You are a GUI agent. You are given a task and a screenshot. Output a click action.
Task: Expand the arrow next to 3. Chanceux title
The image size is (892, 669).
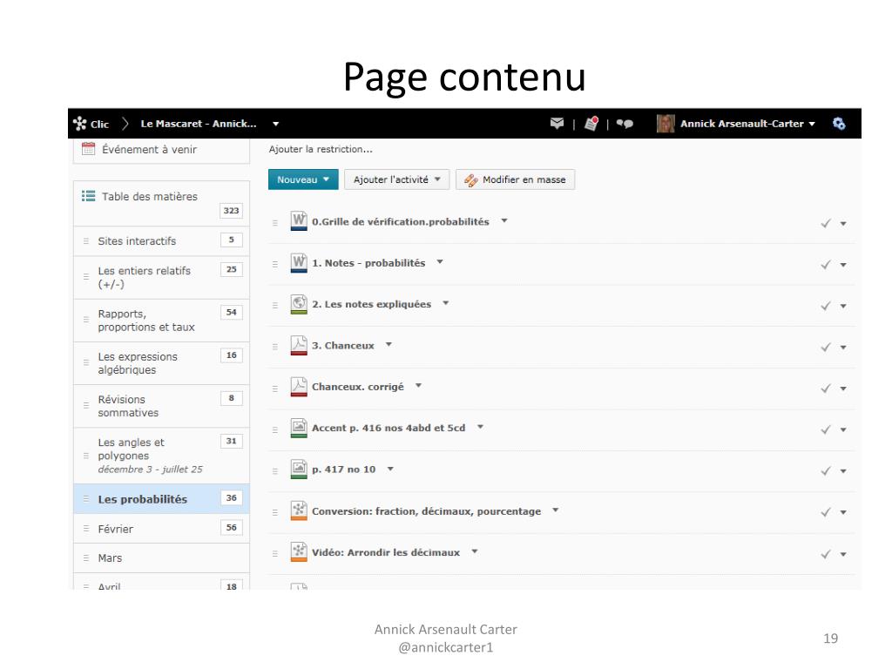(x=389, y=345)
